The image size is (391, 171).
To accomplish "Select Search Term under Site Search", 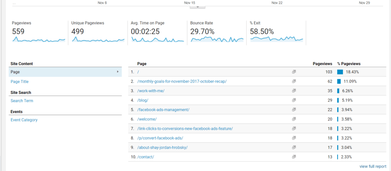I will pos(22,101).
